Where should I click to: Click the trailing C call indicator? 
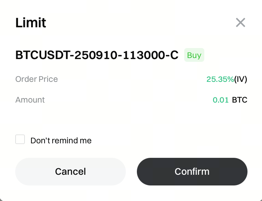click(174, 55)
